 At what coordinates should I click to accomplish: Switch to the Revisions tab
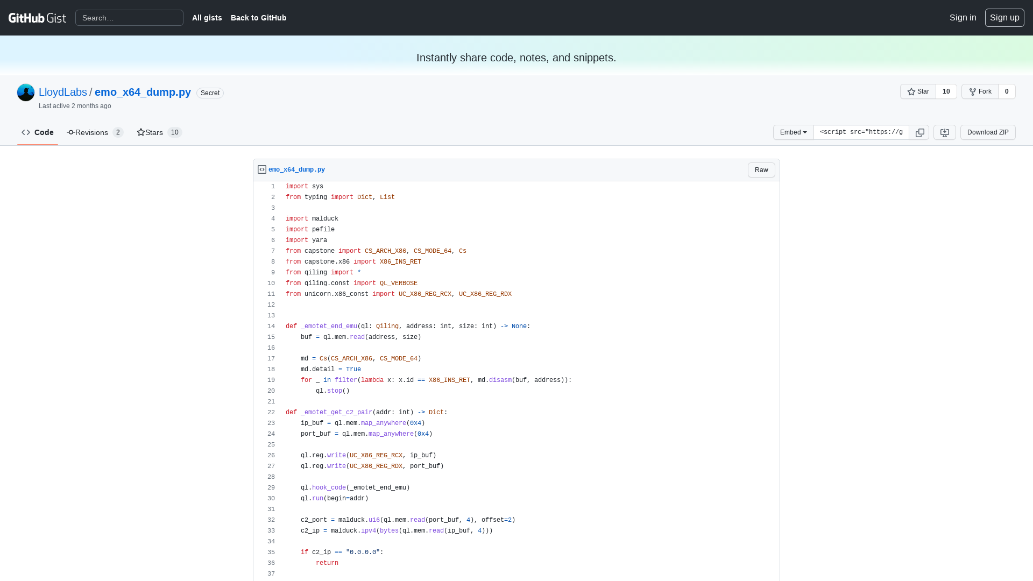pos(95,132)
